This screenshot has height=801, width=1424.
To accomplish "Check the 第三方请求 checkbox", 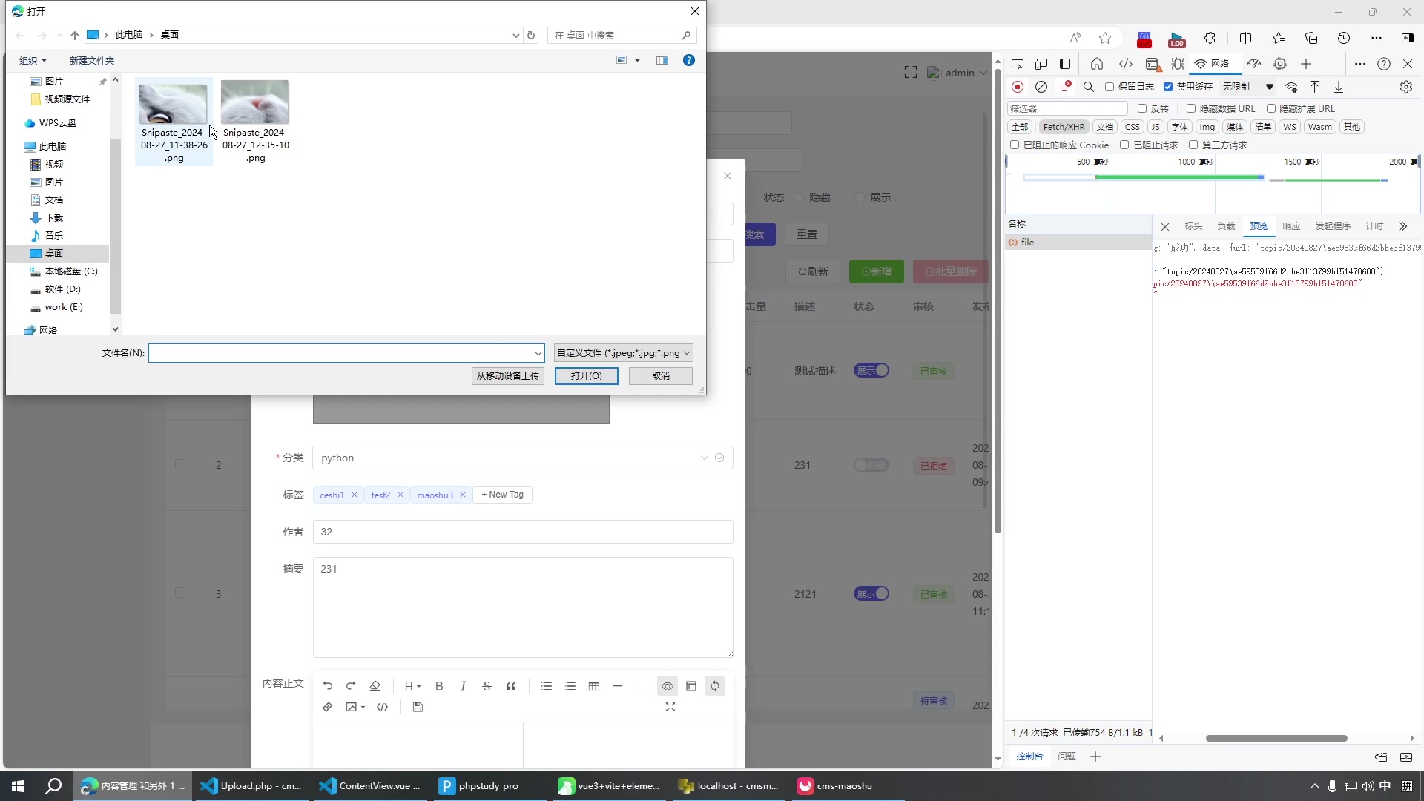I will [1193, 145].
